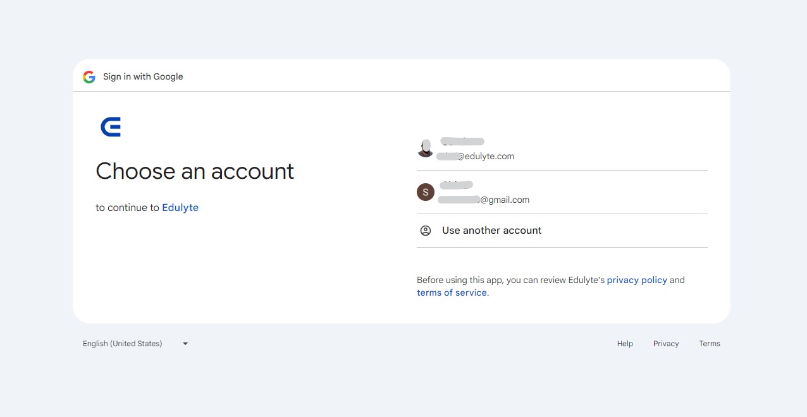Viewport: 807px width, 417px height.
Task: Click the Google G logo
Action: [x=89, y=77]
